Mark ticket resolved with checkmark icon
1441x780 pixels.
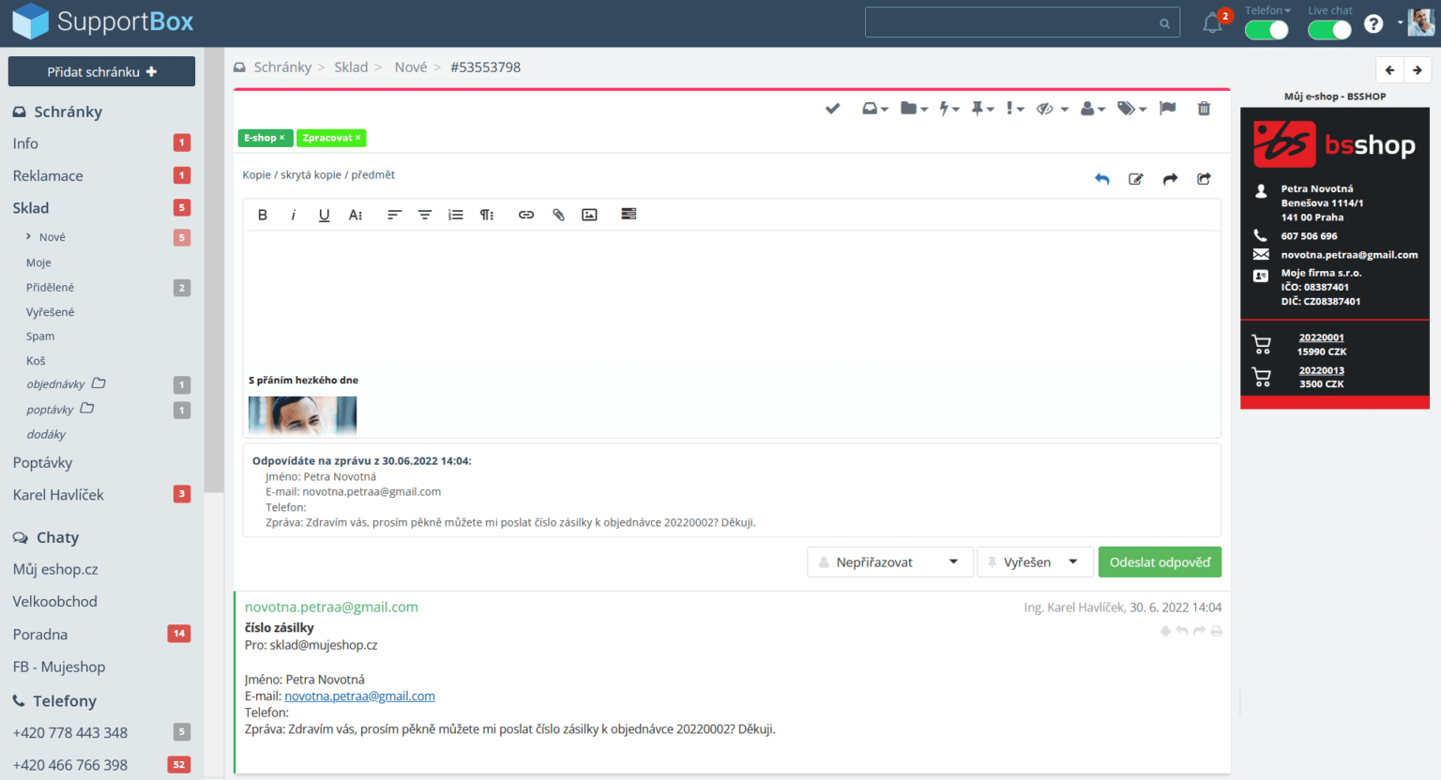coord(832,109)
